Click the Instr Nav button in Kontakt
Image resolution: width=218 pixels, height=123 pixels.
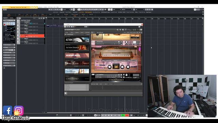pyautogui.click(x=88, y=35)
